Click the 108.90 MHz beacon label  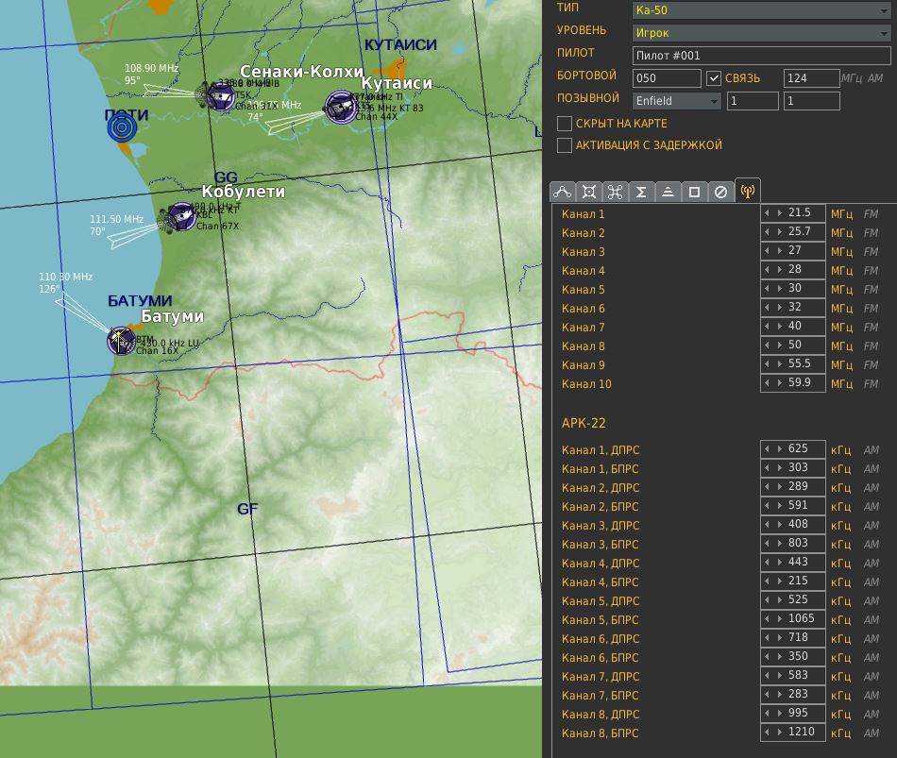[152, 68]
